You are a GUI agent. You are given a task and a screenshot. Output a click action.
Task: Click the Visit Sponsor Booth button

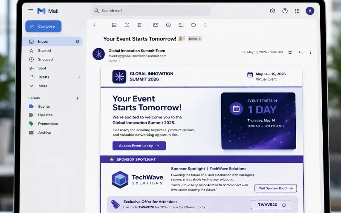click(275, 188)
